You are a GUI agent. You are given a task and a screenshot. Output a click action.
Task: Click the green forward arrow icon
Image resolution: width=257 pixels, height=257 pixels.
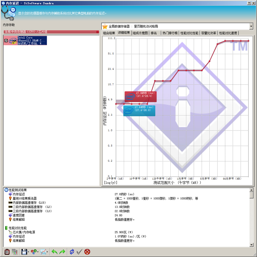pos(62,252)
